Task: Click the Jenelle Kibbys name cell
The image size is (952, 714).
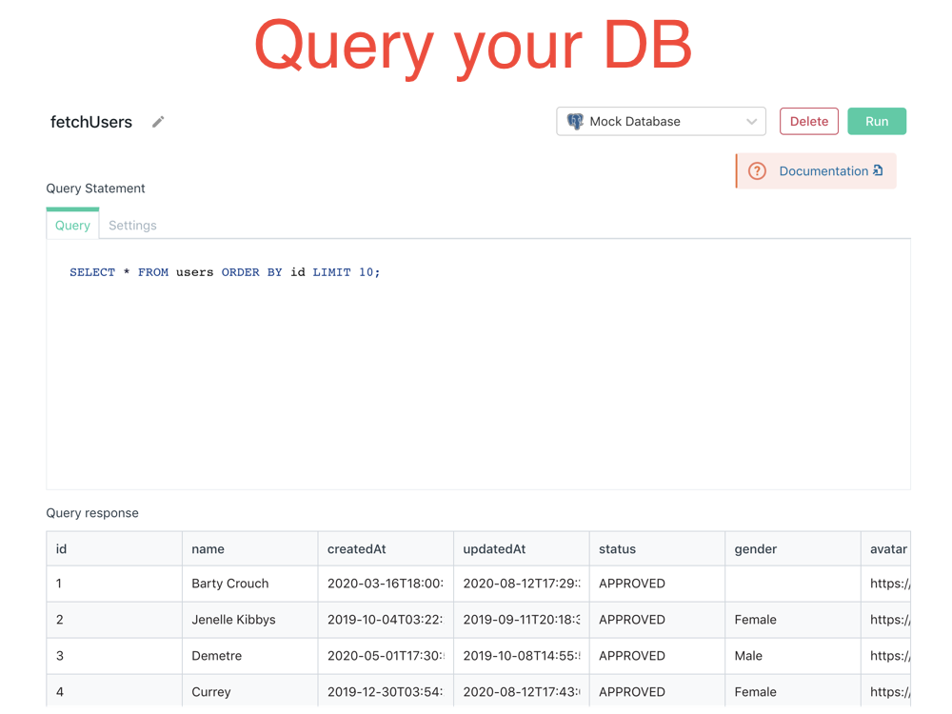Action: pos(233,620)
